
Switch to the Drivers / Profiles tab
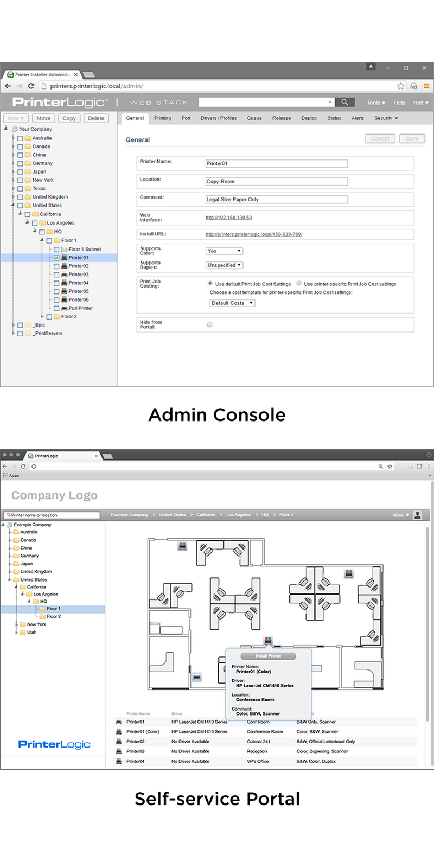click(219, 118)
